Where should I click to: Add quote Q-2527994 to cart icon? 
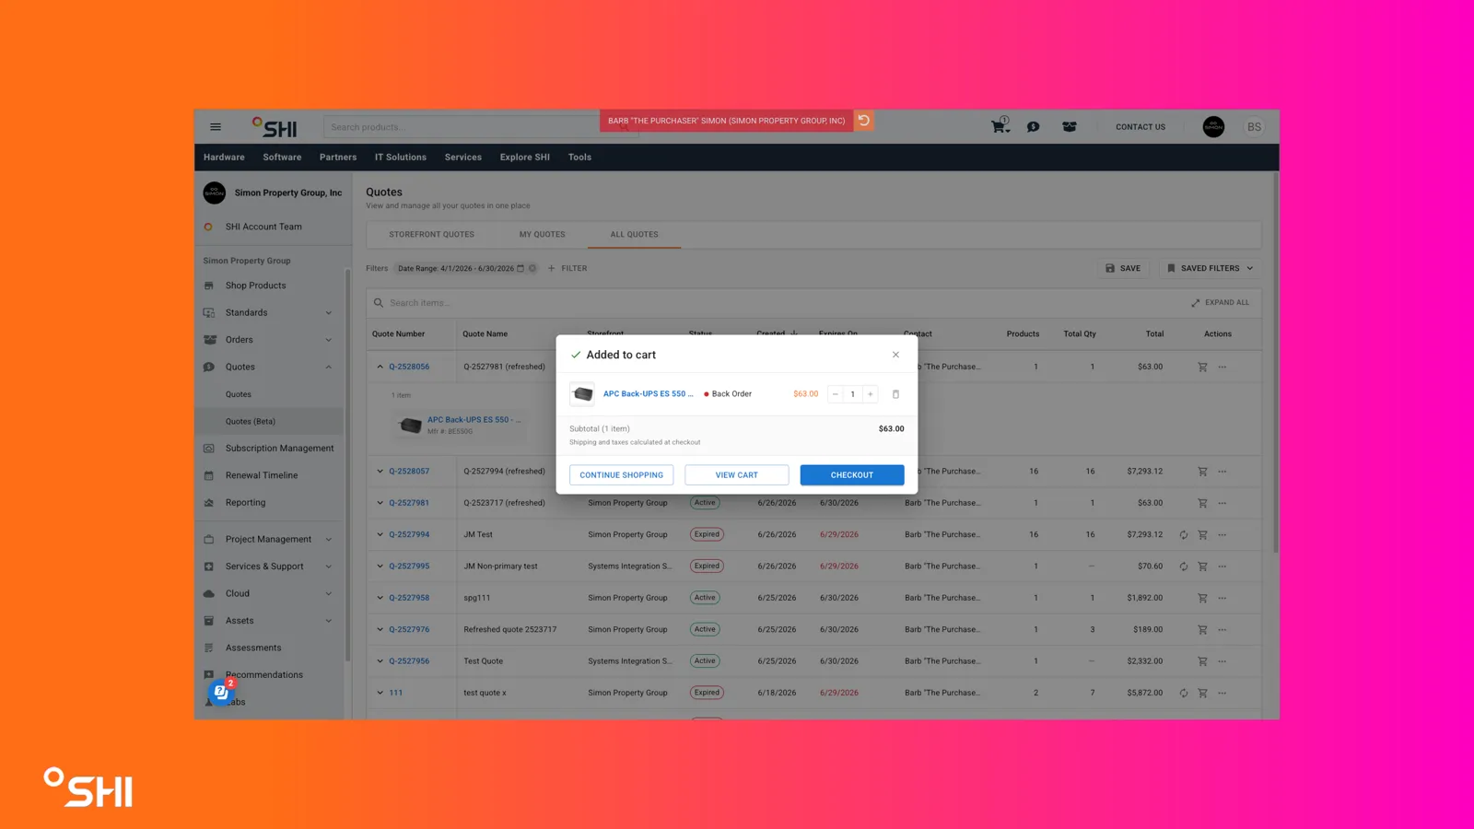(1202, 534)
